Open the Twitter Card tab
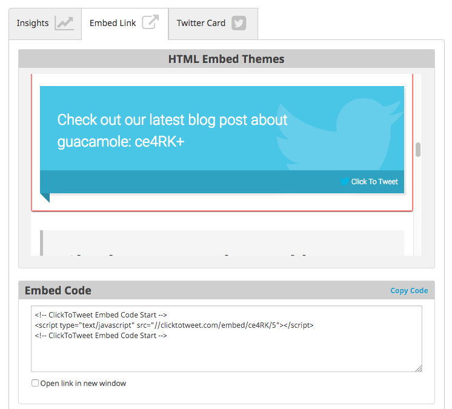Screen dimensions: 452x409 click(x=213, y=24)
